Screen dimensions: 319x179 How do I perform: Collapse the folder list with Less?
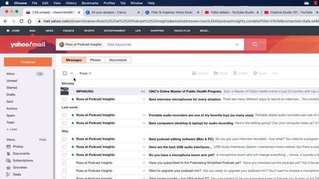[x=12, y=129]
